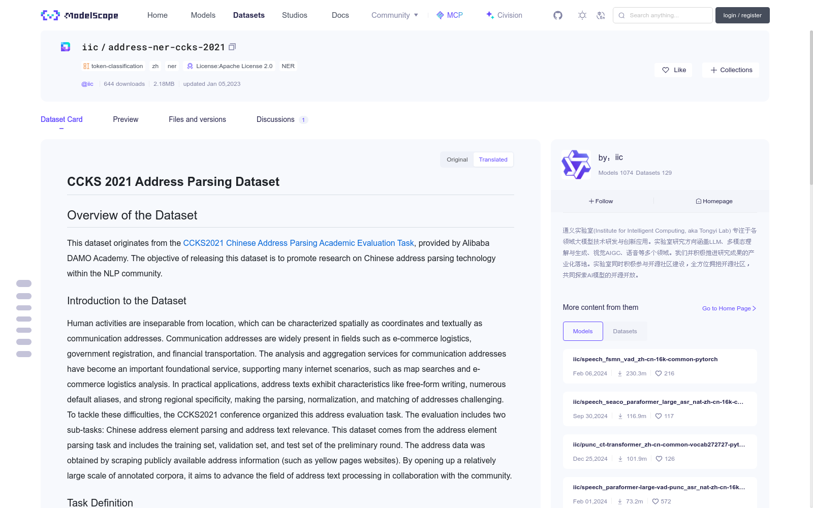This screenshot has width=813, height=508.
Task: Click the Apache License badge icon
Action: (190, 66)
